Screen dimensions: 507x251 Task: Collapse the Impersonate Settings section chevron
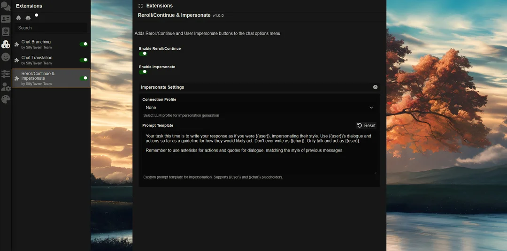click(375, 87)
